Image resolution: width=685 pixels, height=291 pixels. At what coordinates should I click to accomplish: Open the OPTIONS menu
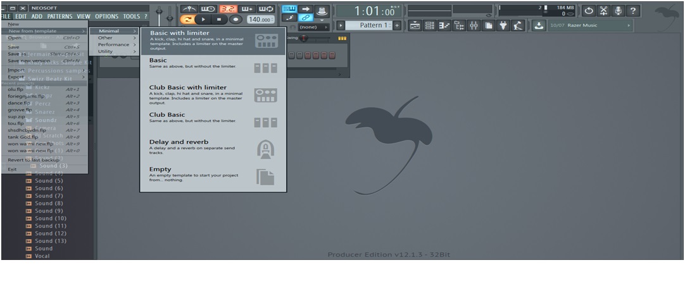[106, 16]
